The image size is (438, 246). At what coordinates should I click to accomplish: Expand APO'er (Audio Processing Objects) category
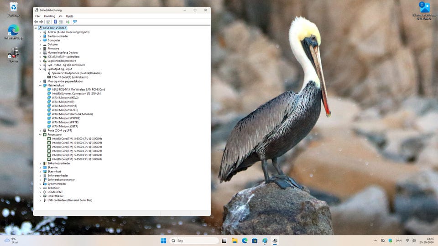tap(40, 32)
